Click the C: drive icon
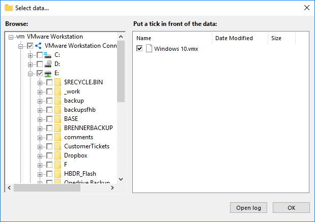The image size is (315, 222). 48,55
